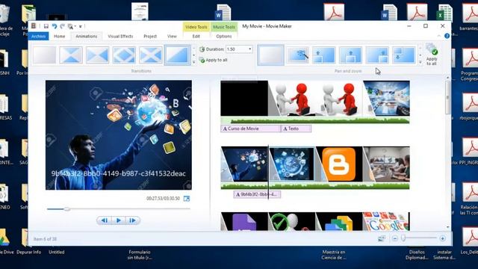This screenshot has width=478, height=269.
Task: Apply the bow tie vertical transition
Action: 71,55
